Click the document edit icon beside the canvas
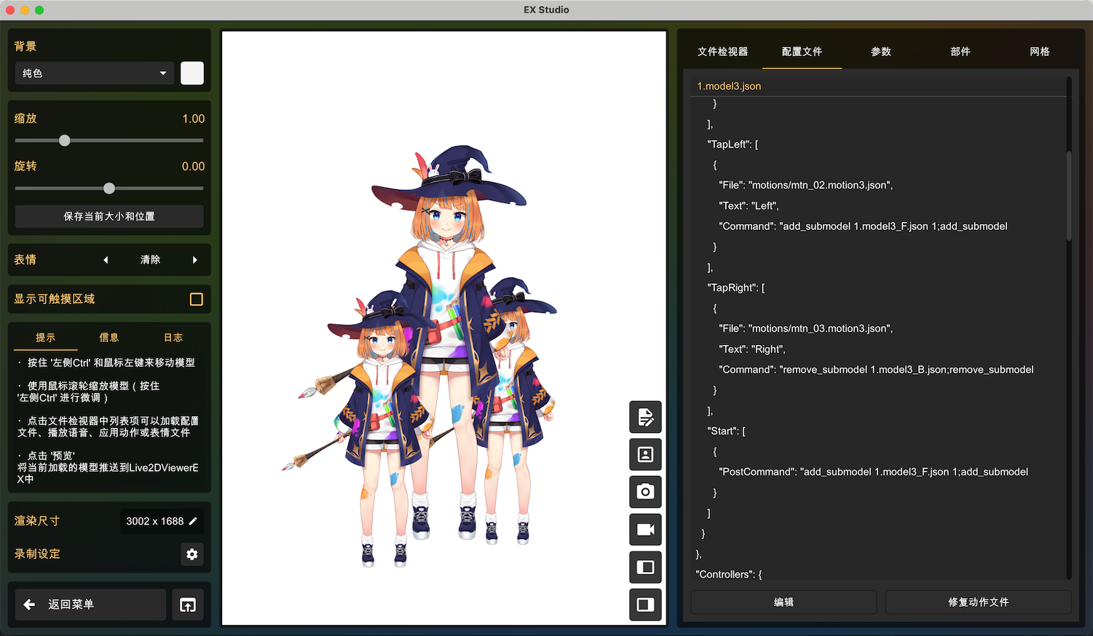The width and height of the screenshot is (1093, 636). point(645,417)
